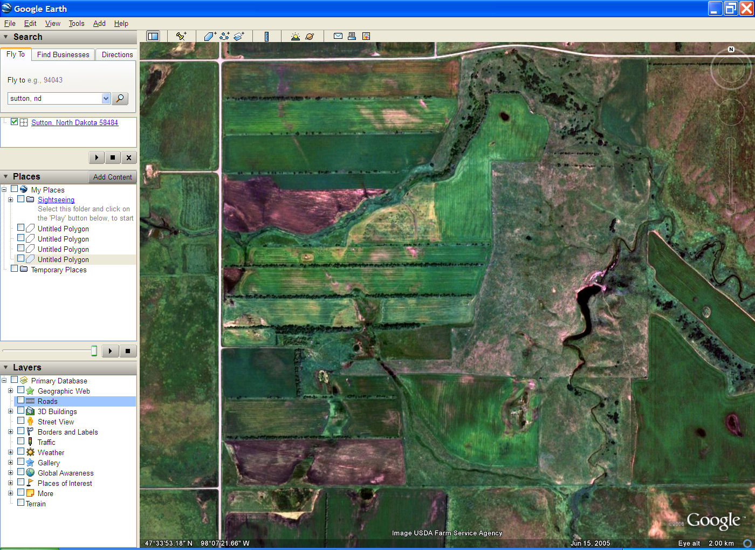Screen dimensions: 755x550
Task: Open the Tools menu
Action: tap(77, 23)
